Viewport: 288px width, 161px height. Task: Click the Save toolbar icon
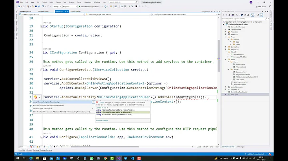pos(36,6)
